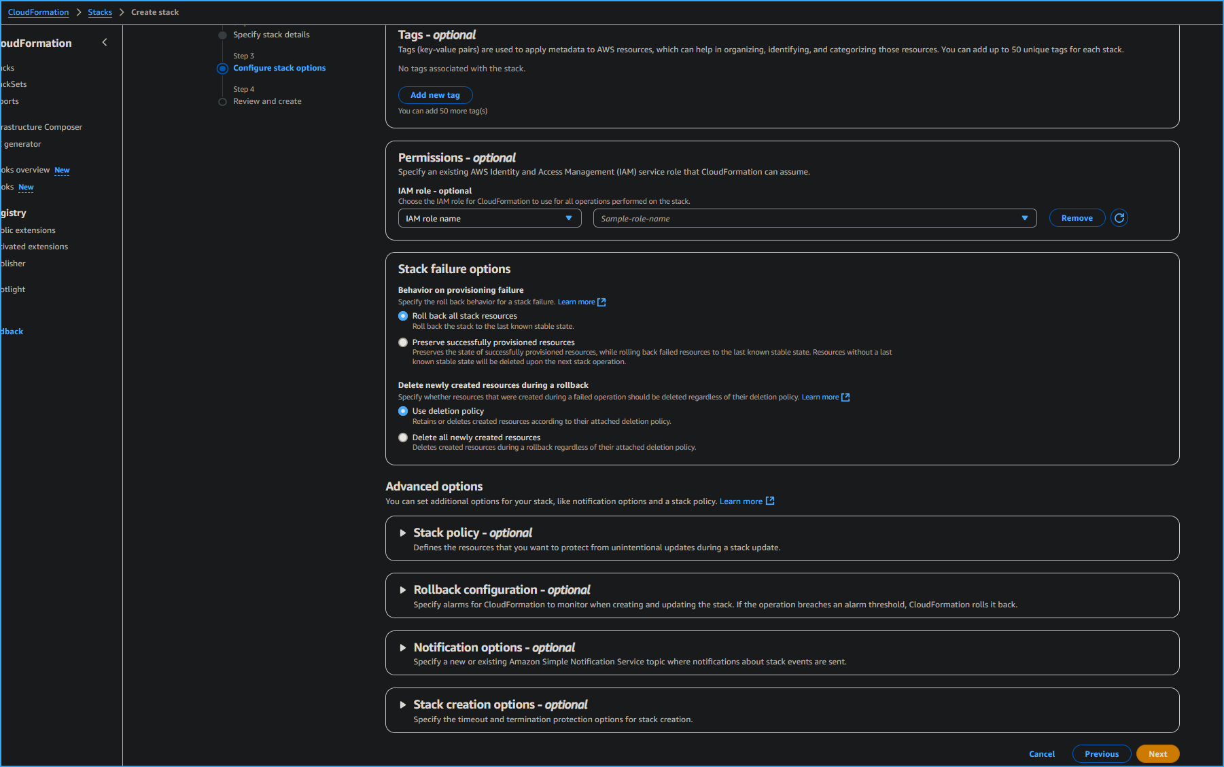The height and width of the screenshot is (767, 1224).
Task: Select Preserve successfully provisioned resources
Action: pos(403,342)
